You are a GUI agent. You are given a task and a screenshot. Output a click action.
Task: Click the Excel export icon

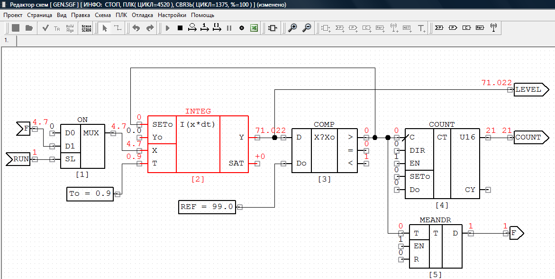[x=254, y=28]
